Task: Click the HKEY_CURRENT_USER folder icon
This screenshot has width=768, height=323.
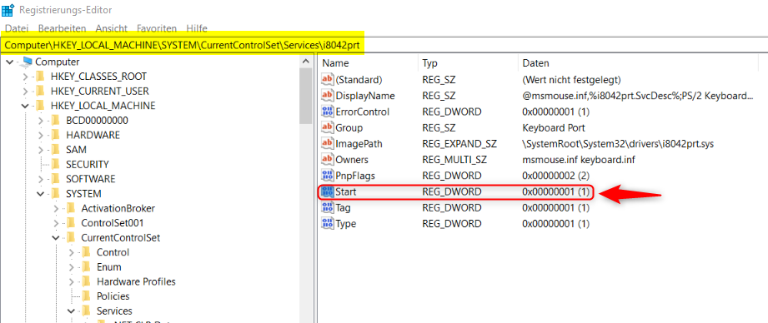Action: coord(41,91)
